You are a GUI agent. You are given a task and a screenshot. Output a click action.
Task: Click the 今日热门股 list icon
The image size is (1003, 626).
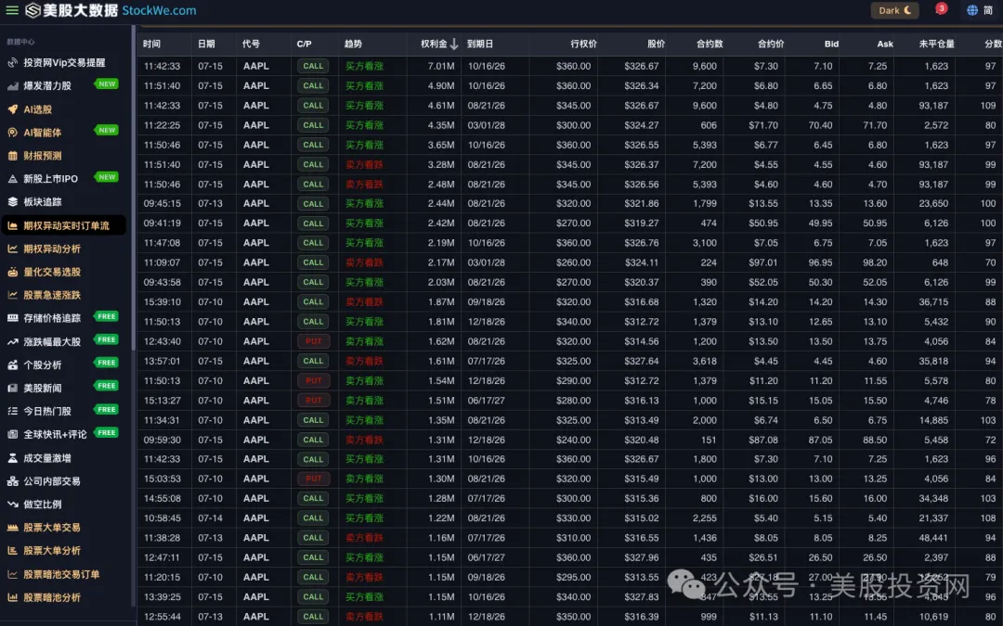12,412
